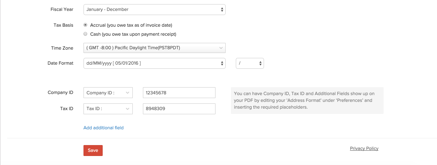Click the Cash tax basis option text
Viewport: 437px width, 165px height.
tap(133, 34)
